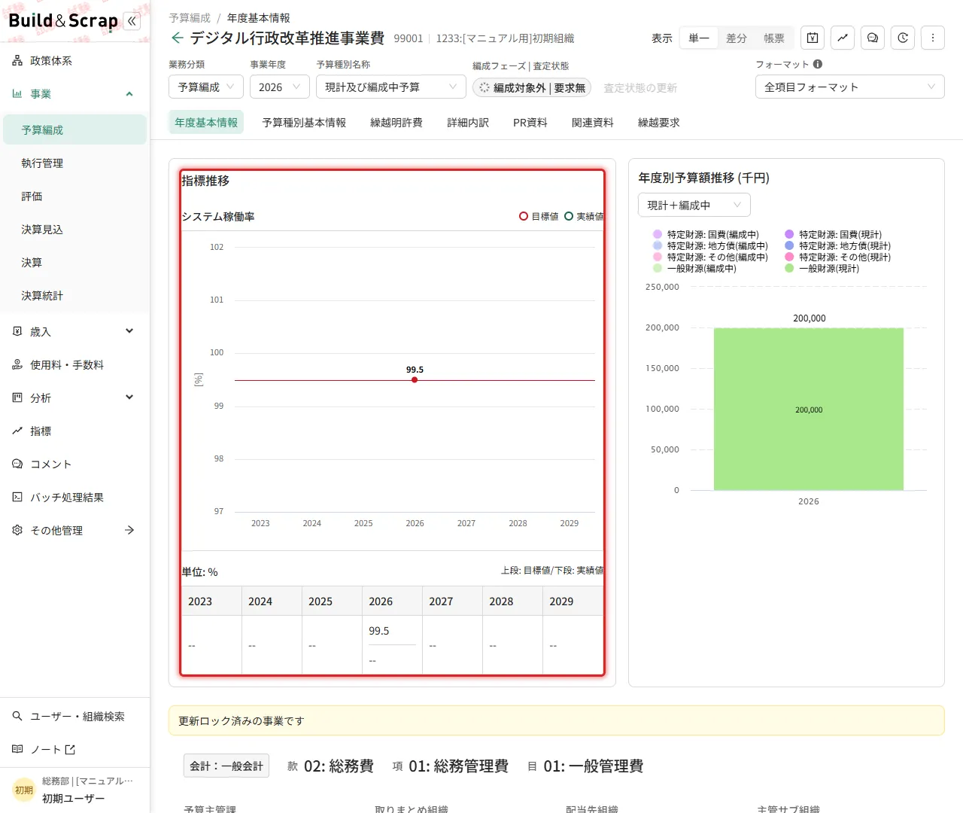Open the calendar icon button in toolbar
Viewport: 963px width, 813px height.
click(813, 38)
